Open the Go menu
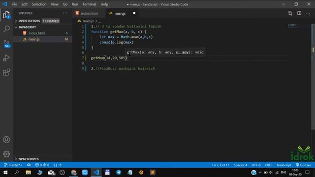The height and width of the screenshot is (177, 315). point(65,4)
